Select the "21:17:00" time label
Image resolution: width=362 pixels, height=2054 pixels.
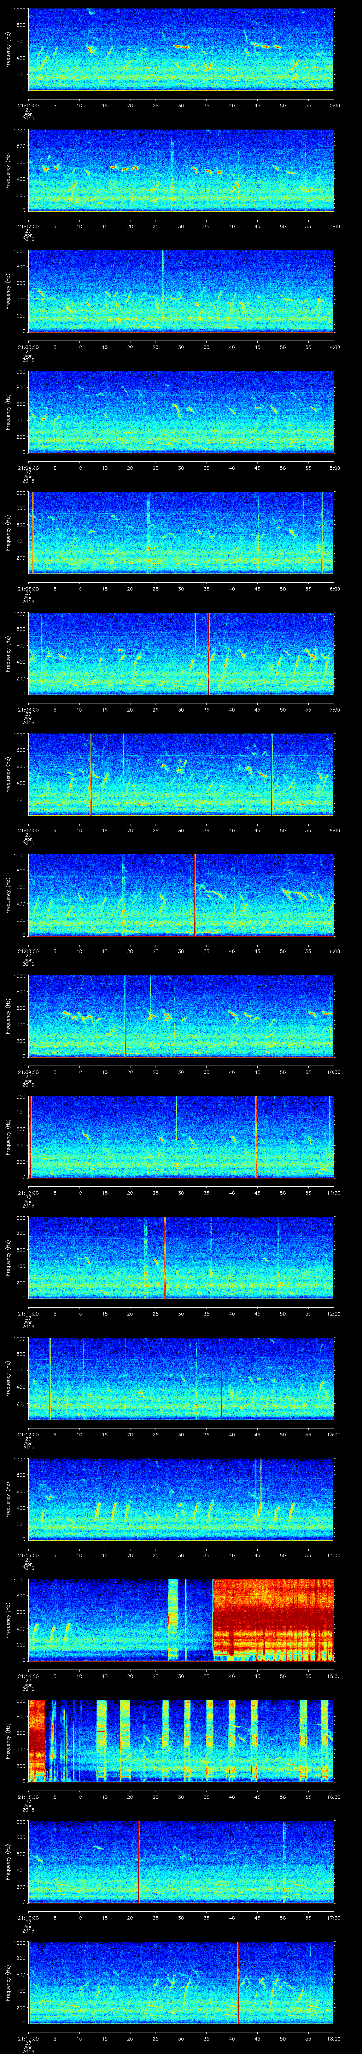(28, 2037)
